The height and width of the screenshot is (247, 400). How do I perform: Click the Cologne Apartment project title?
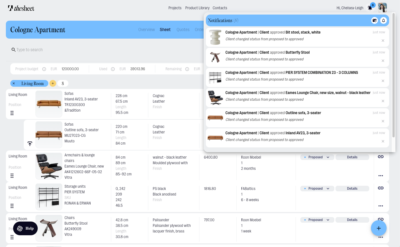(38, 30)
